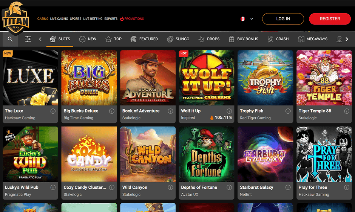This screenshot has width=355, height=212.
Task: Click info icon for Wild Canyon
Action: click(170, 188)
